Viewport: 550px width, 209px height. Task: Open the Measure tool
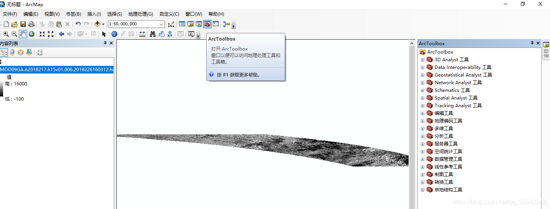point(142,34)
